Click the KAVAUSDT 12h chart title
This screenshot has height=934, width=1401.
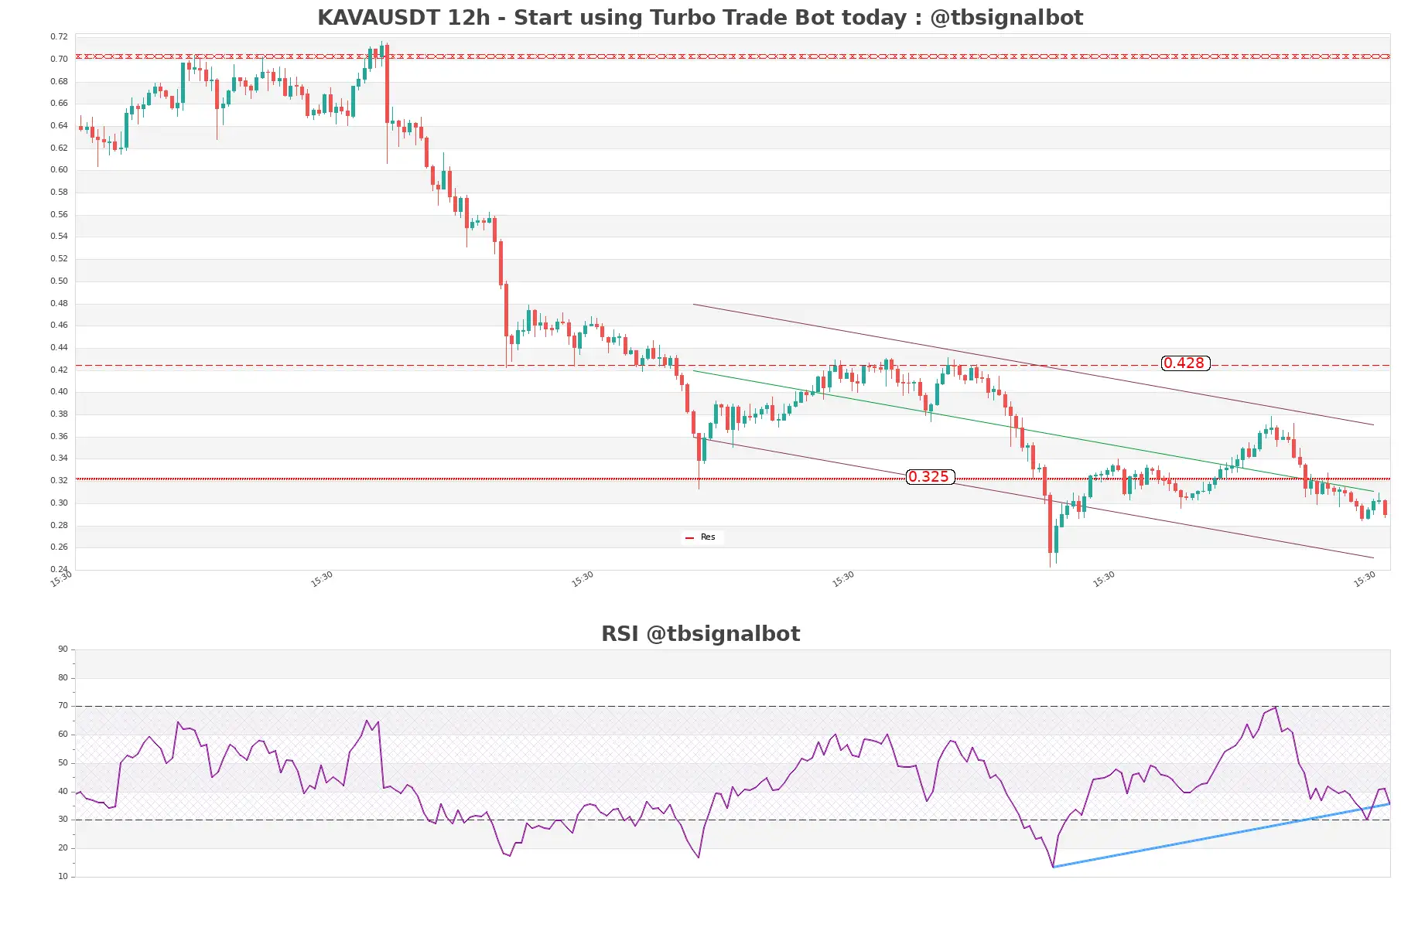700,17
